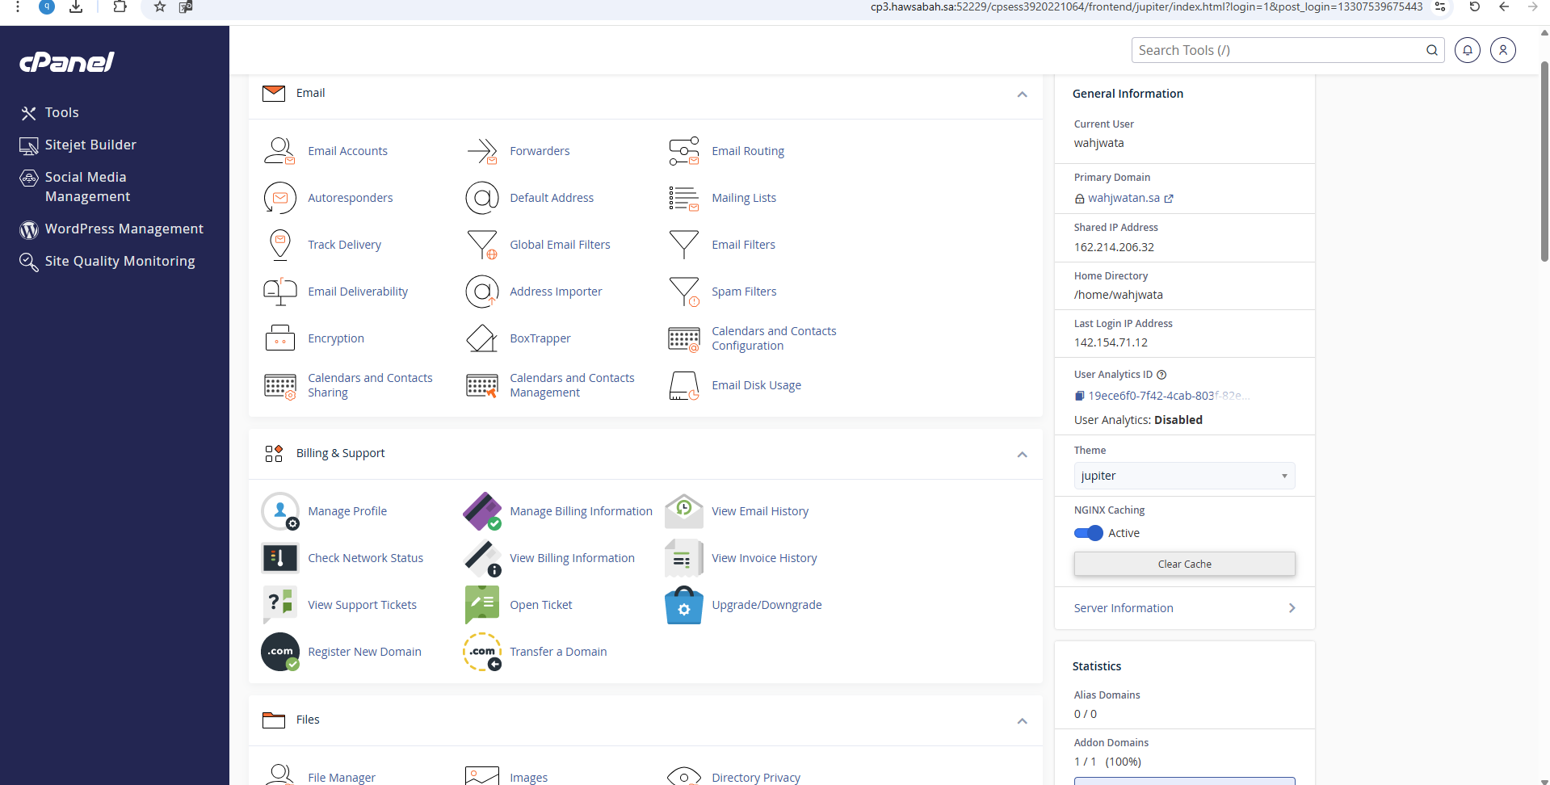
Task: Open the Encryption icon
Action: (279, 338)
